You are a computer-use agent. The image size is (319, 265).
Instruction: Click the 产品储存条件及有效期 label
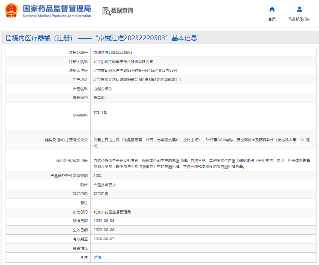point(69,176)
